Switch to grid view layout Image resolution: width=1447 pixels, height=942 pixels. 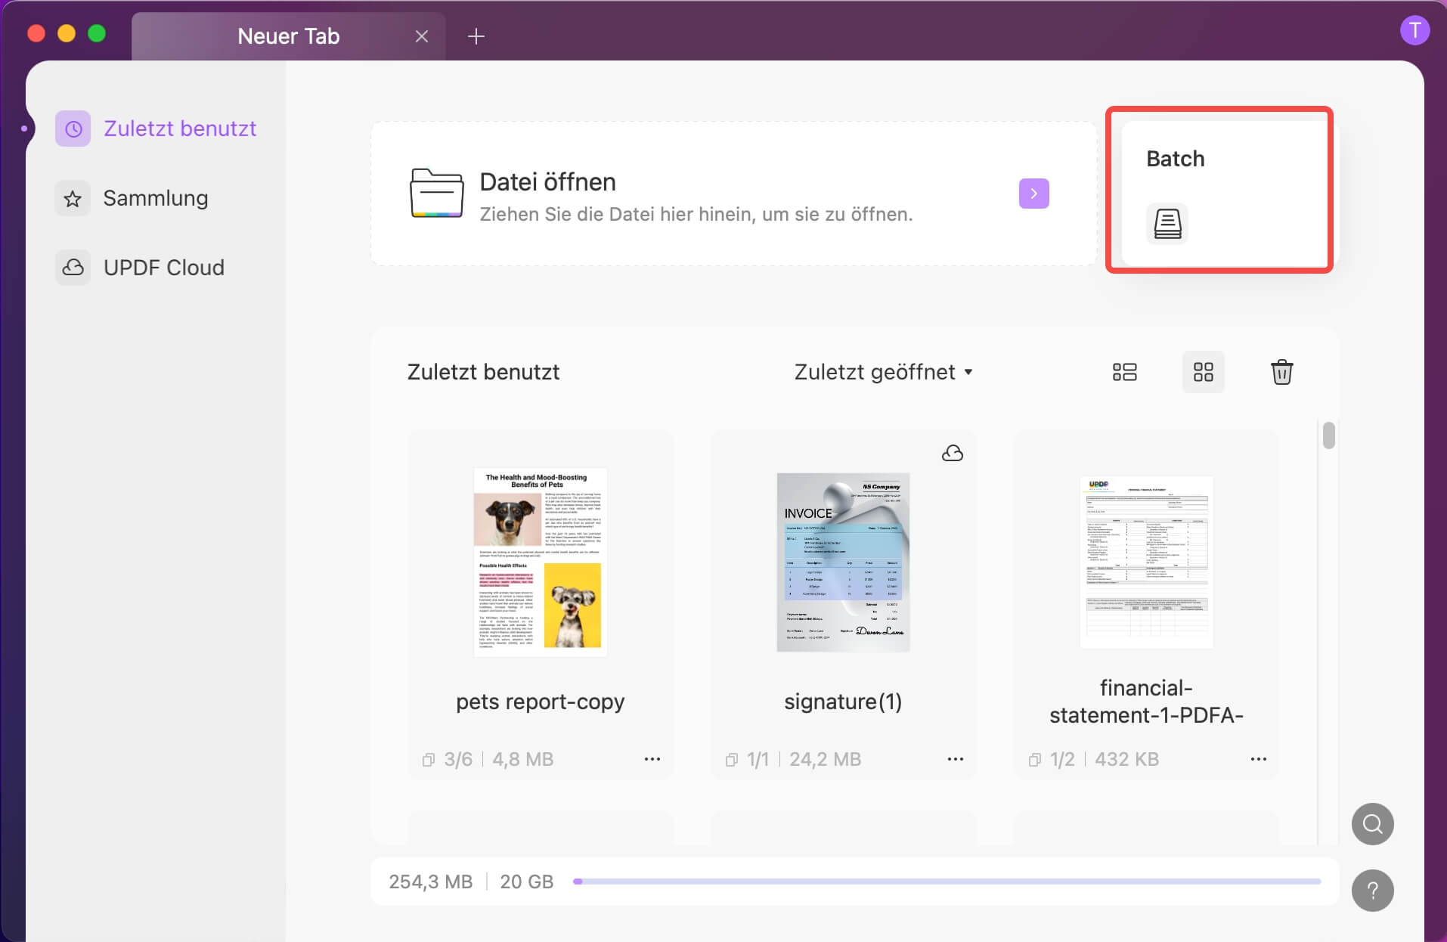point(1203,372)
